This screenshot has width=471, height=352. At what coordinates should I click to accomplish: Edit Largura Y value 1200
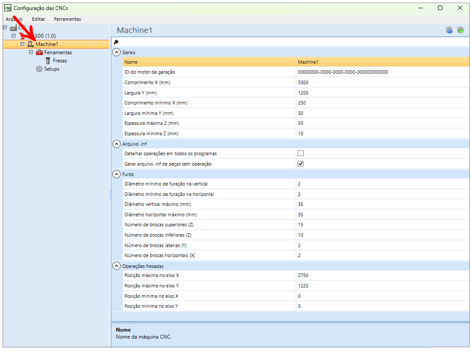(x=383, y=93)
